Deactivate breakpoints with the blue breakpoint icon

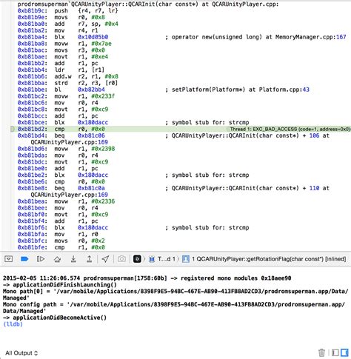(24, 259)
